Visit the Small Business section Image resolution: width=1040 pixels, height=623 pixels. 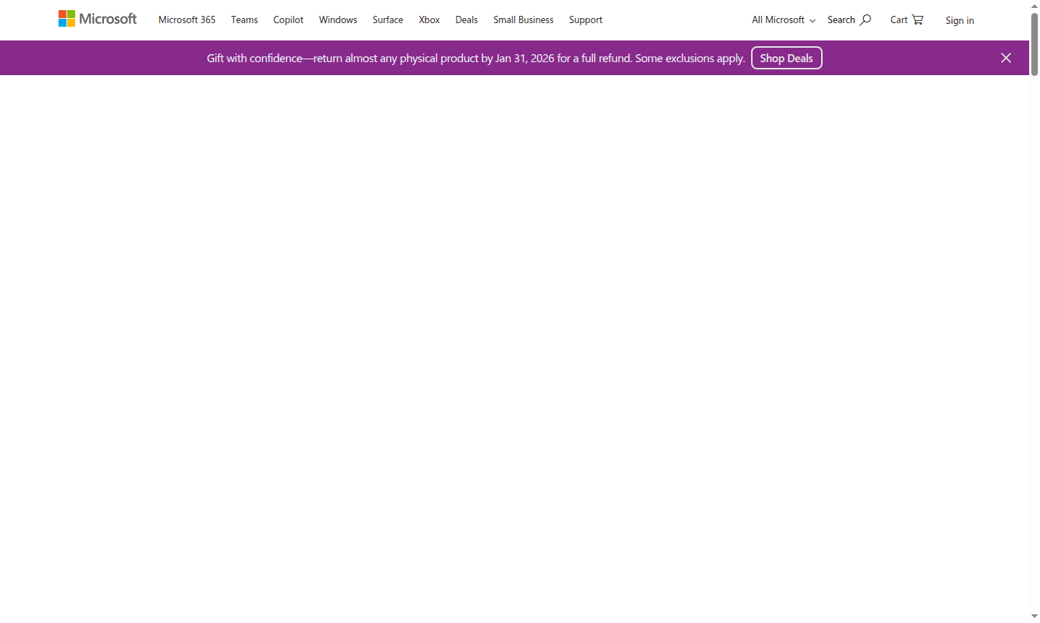523,20
